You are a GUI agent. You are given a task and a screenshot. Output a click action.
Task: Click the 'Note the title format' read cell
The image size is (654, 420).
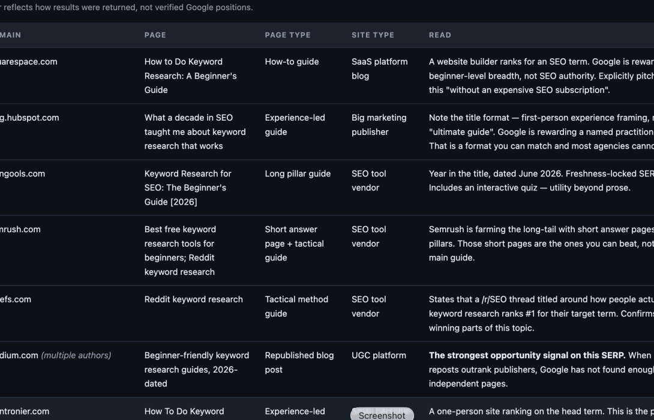coord(541,132)
